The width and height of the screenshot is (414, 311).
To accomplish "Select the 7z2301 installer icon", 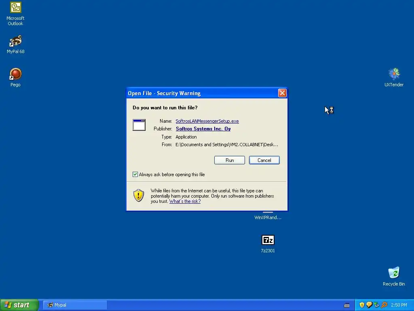I will [268, 244].
